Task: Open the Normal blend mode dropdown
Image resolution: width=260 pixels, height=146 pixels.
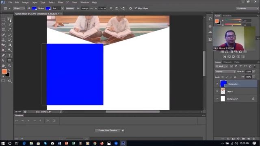Action: [225, 72]
